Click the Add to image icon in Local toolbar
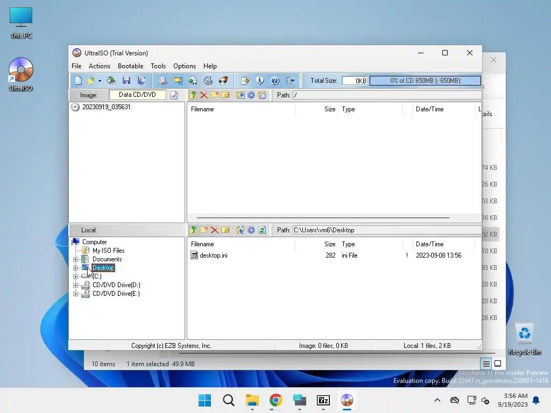The image size is (551, 413). [241, 230]
